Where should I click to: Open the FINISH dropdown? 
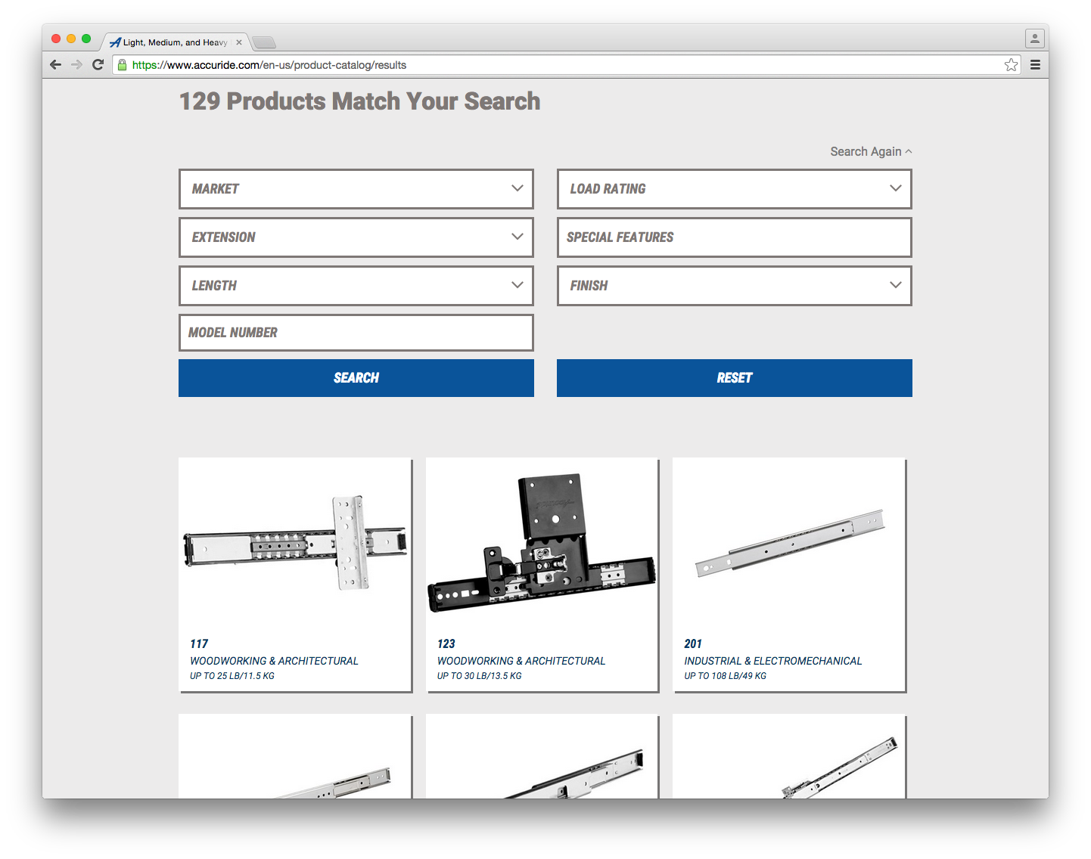[x=733, y=285]
